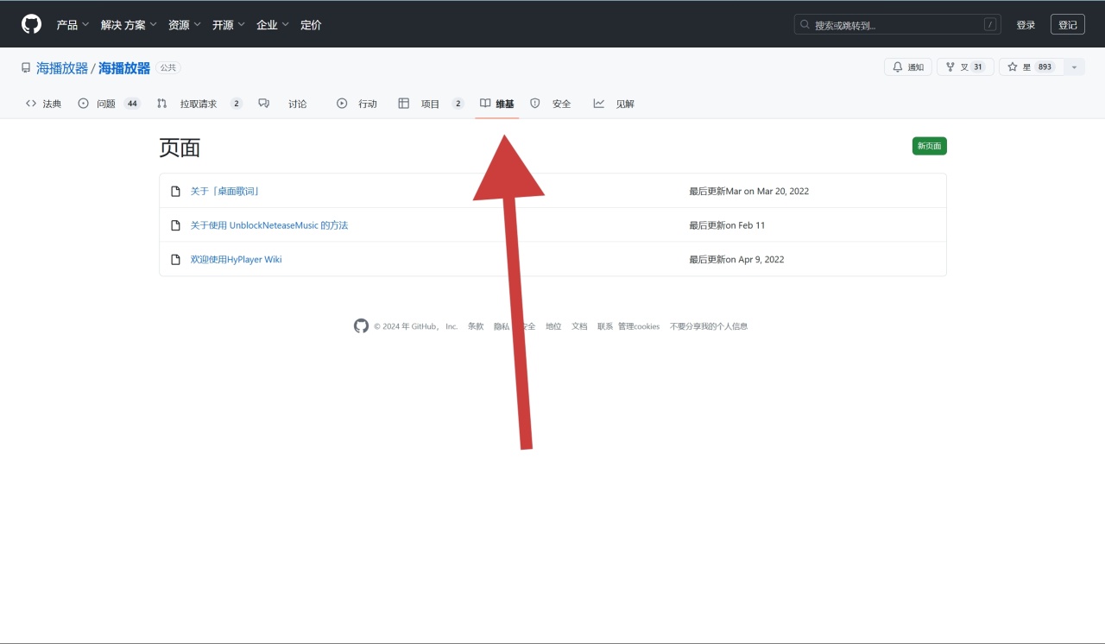
Task: Click the GitHub logo in header
Action: 31,24
